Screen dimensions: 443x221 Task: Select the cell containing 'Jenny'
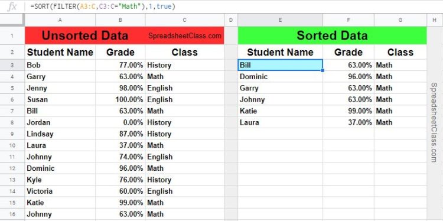pos(60,88)
